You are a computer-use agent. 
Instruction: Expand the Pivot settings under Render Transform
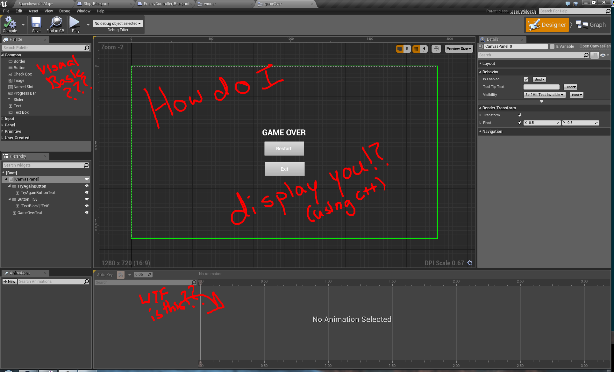click(x=481, y=122)
